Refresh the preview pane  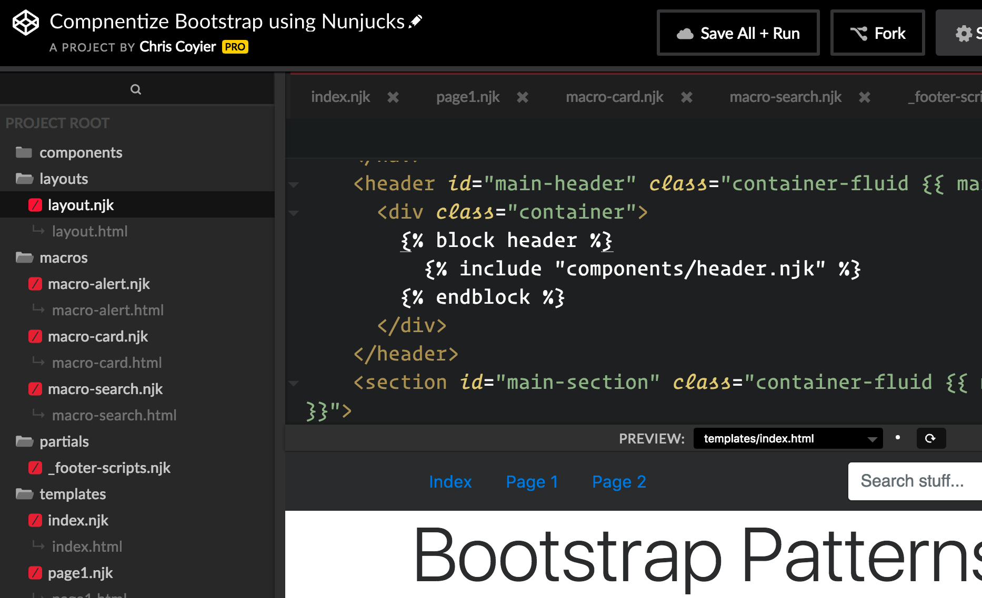click(x=931, y=438)
